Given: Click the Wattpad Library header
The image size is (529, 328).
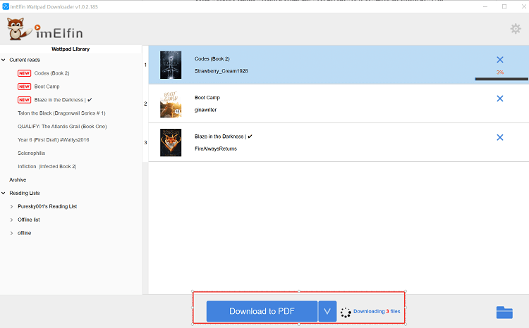Looking at the screenshot, I should coord(71,49).
